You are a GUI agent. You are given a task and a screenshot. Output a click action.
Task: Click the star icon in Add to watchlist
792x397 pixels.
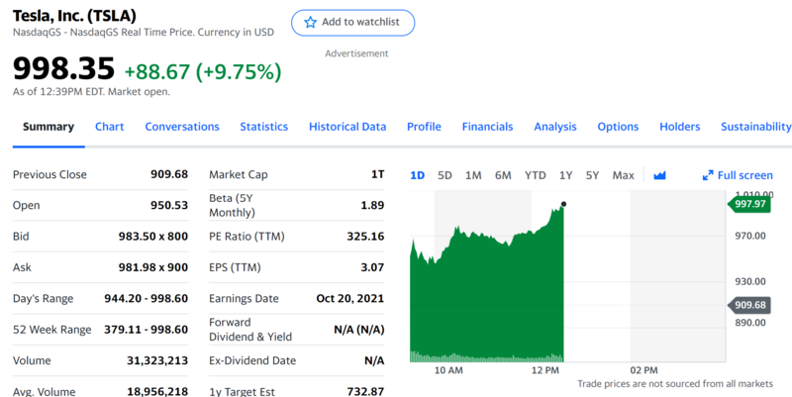point(310,22)
